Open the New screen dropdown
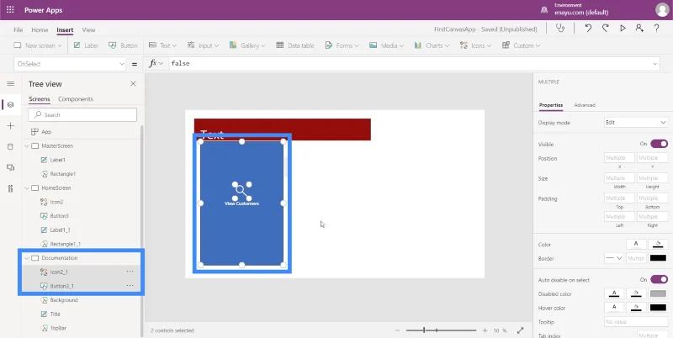 pyautogui.click(x=38, y=45)
